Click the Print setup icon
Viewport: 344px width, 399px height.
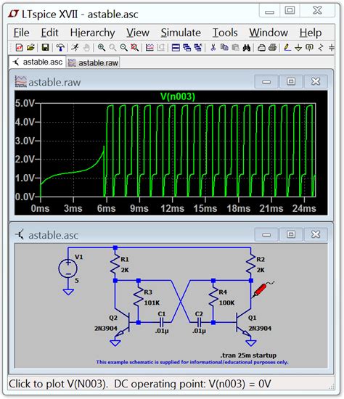[261, 48]
